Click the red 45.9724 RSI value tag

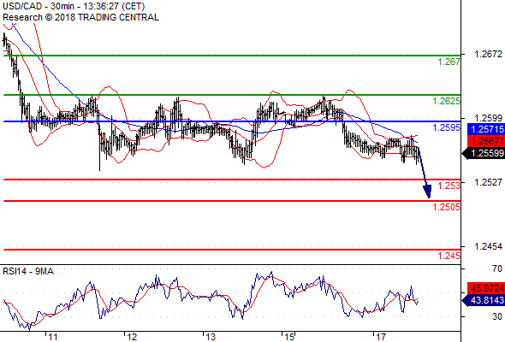tap(486, 288)
